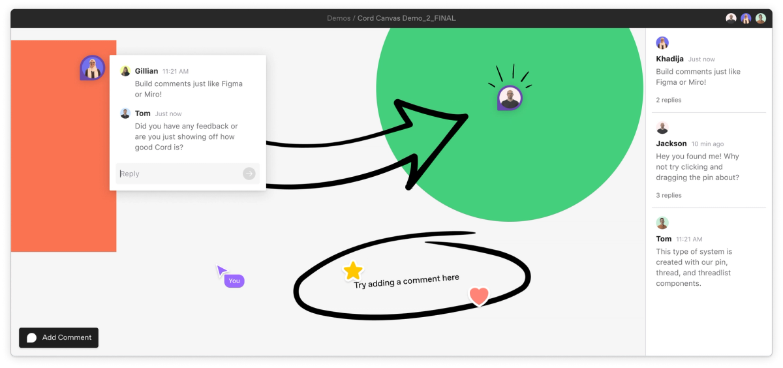Click the comment bubble icon in Add Comment

click(31, 338)
